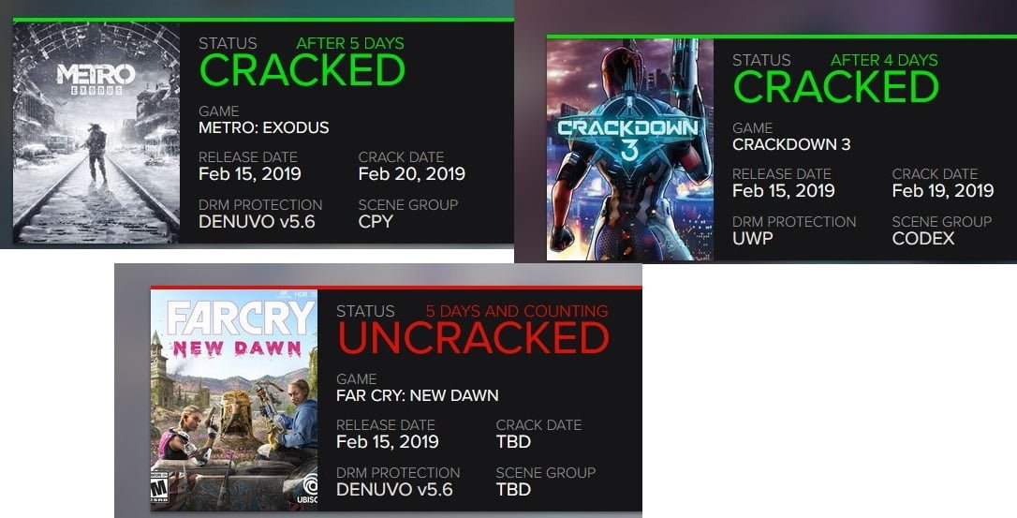This screenshot has height=518, width=1017.
Task: Open the Metro Exodus cover thumbnail
Action: 97,134
